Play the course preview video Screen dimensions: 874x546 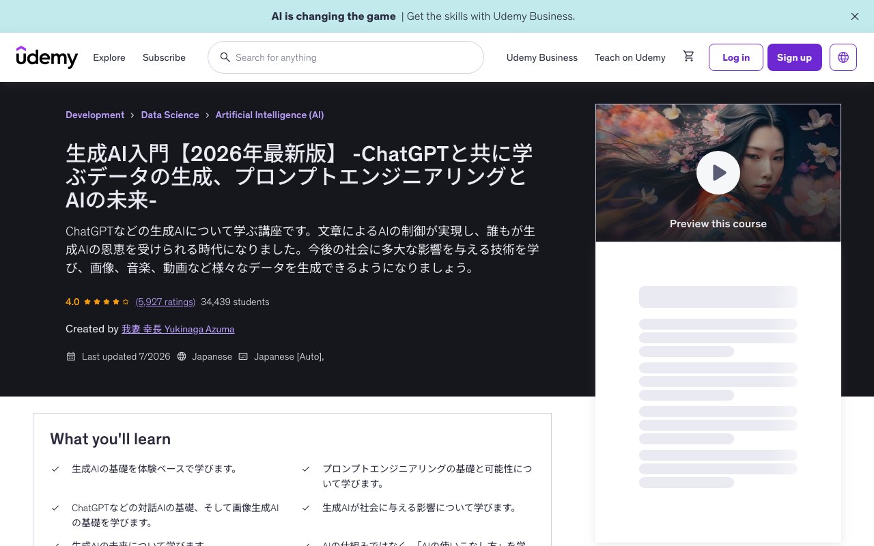point(718,173)
